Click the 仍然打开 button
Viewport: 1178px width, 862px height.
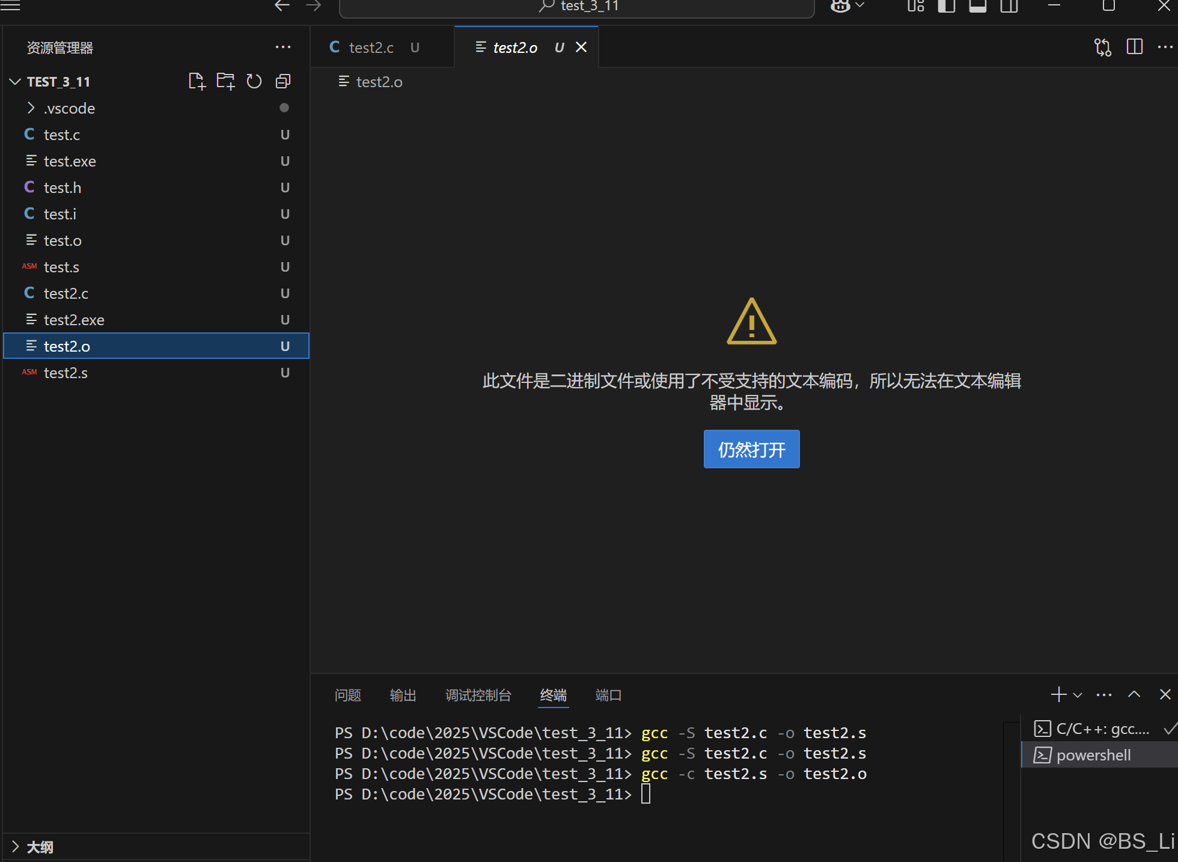[x=751, y=449]
